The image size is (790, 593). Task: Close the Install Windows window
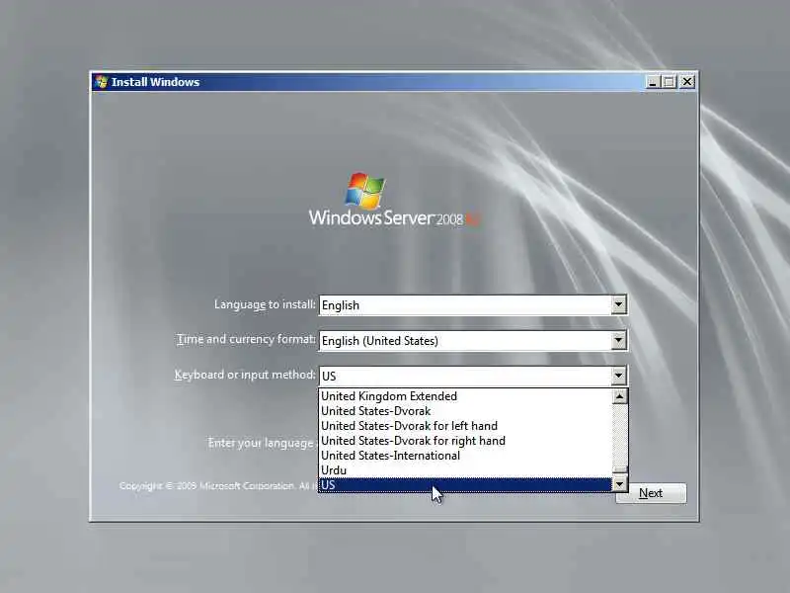tap(686, 82)
